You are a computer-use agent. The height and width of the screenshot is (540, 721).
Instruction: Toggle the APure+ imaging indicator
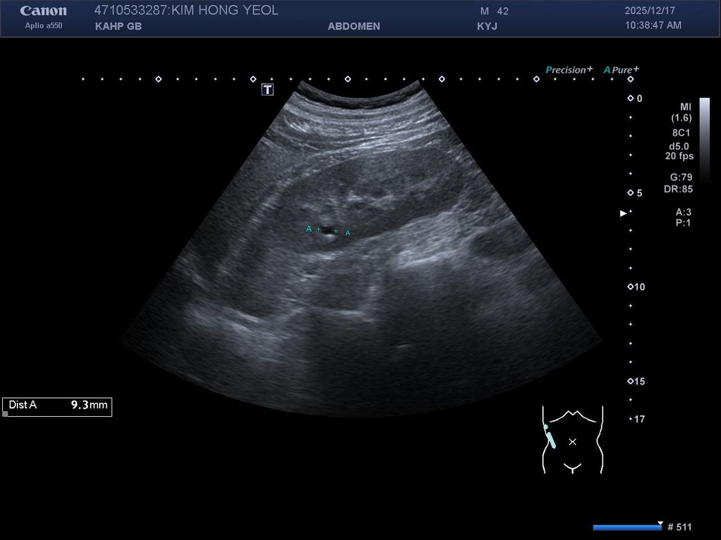(x=621, y=70)
